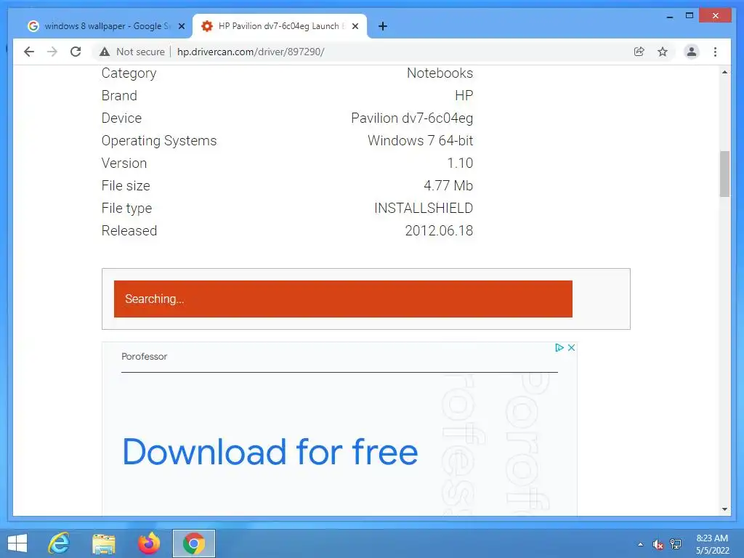The width and height of the screenshot is (744, 558).
Task: Click the version value 1.10
Action: coord(460,163)
